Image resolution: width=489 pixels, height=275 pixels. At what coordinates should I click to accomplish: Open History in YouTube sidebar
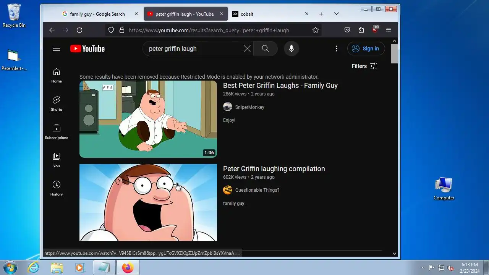coord(57,188)
